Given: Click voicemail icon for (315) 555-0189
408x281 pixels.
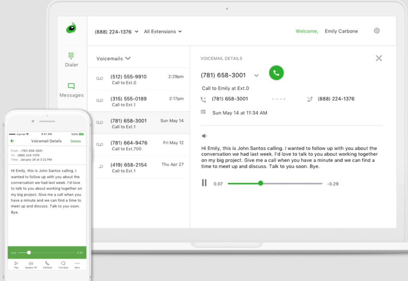Looking at the screenshot, I should click(99, 101).
